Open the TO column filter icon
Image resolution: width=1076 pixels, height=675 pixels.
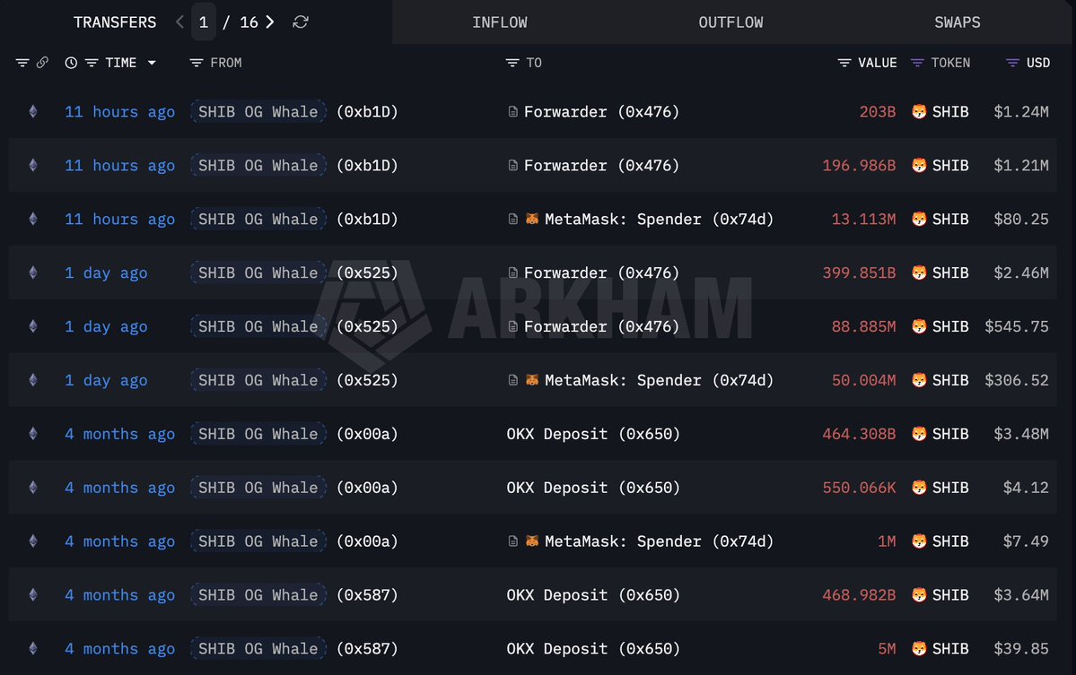[512, 63]
